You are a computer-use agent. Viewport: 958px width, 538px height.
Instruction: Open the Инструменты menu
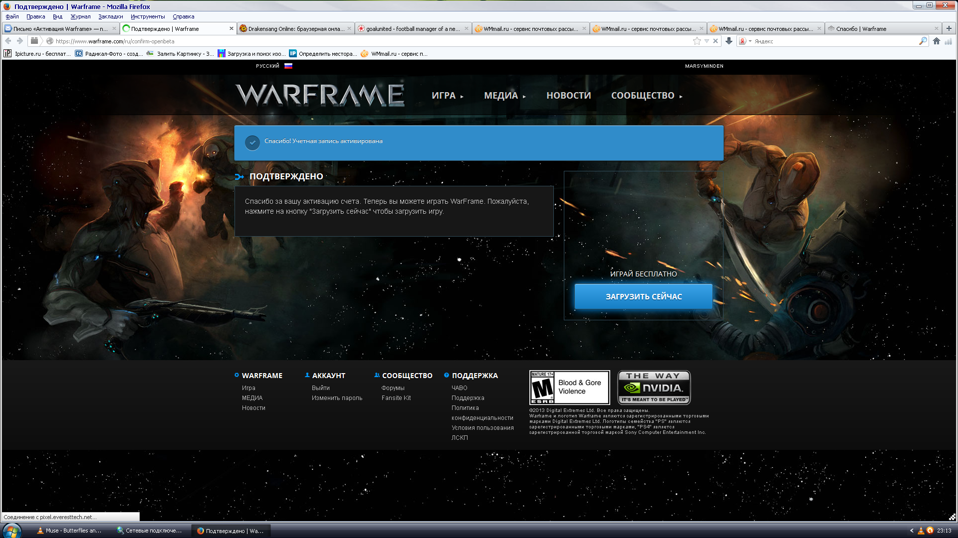pyautogui.click(x=148, y=16)
